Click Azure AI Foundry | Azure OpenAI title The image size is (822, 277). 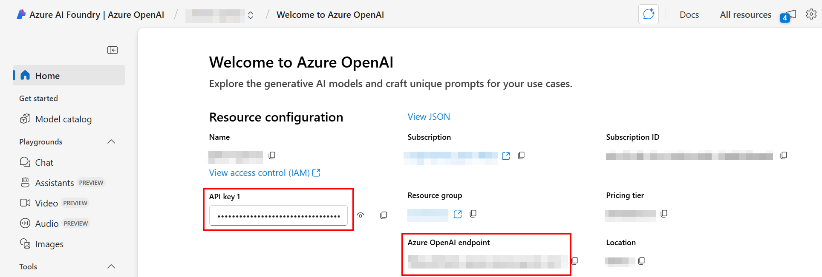pyautogui.click(x=97, y=15)
